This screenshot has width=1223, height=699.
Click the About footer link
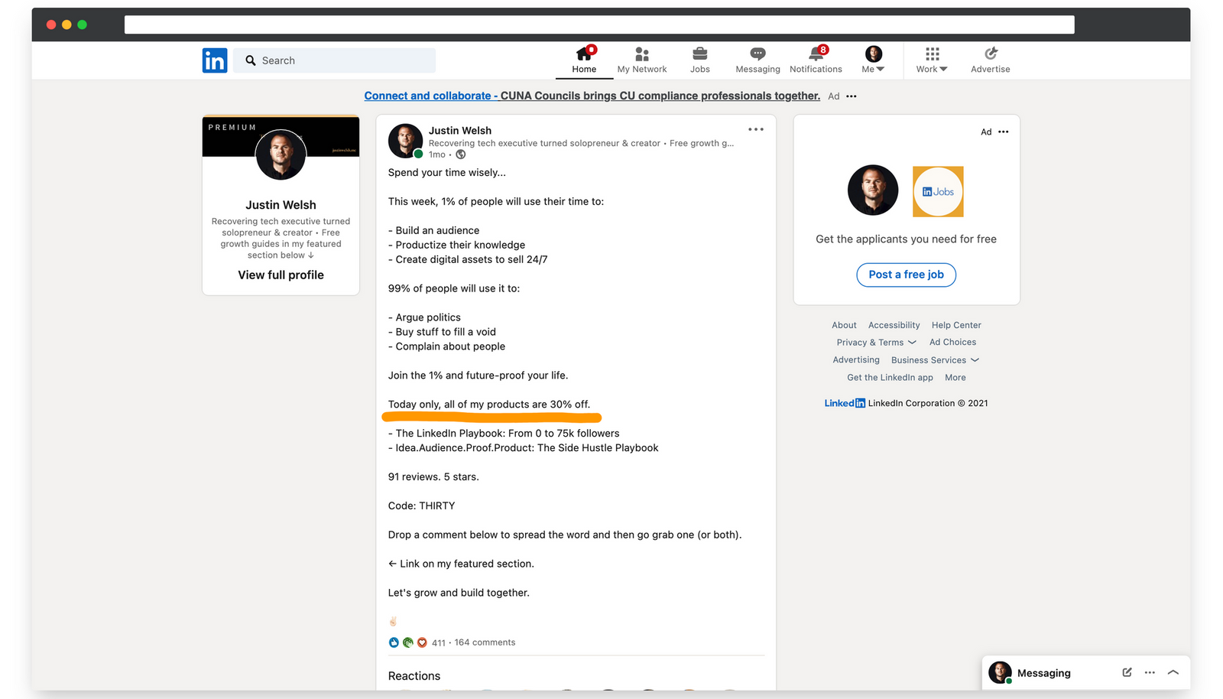click(x=844, y=325)
